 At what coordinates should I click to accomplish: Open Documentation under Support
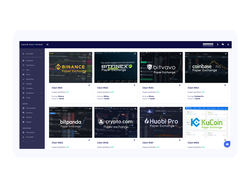click(31, 108)
